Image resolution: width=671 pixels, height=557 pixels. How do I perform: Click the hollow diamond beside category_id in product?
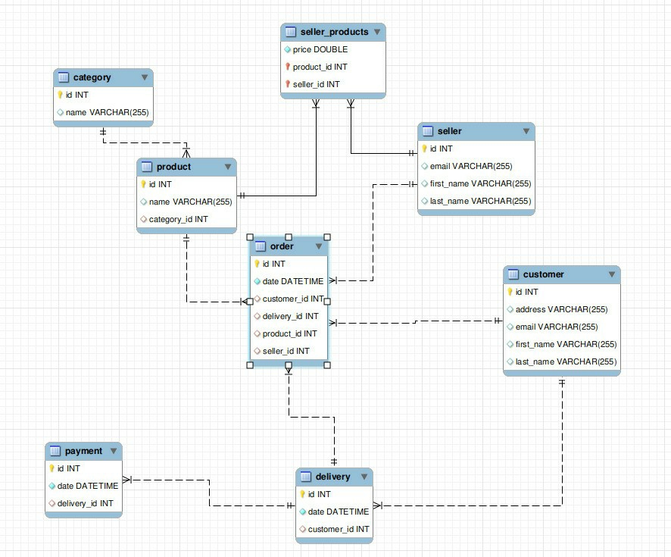click(145, 219)
